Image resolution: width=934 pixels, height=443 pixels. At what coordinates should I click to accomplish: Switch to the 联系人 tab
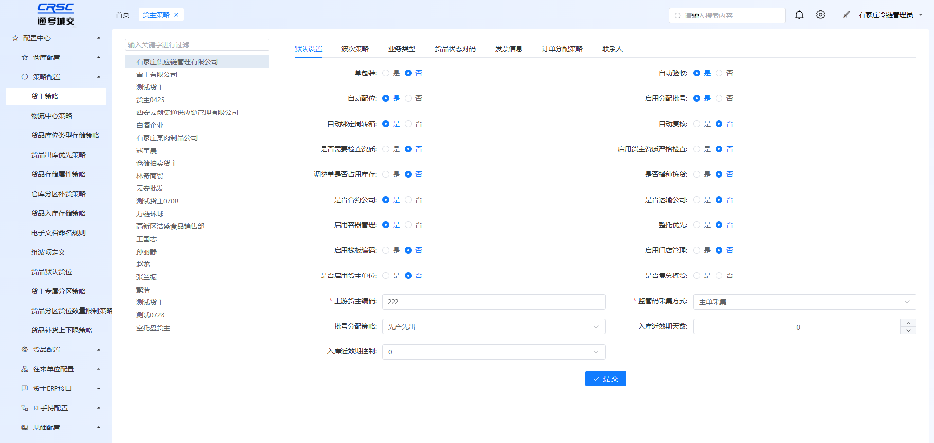(612, 49)
